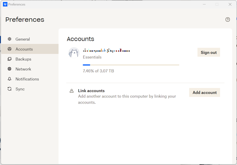This screenshot has height=165, width=237.
Task: Open the Sync preferences tab
Action: (20, 89)
